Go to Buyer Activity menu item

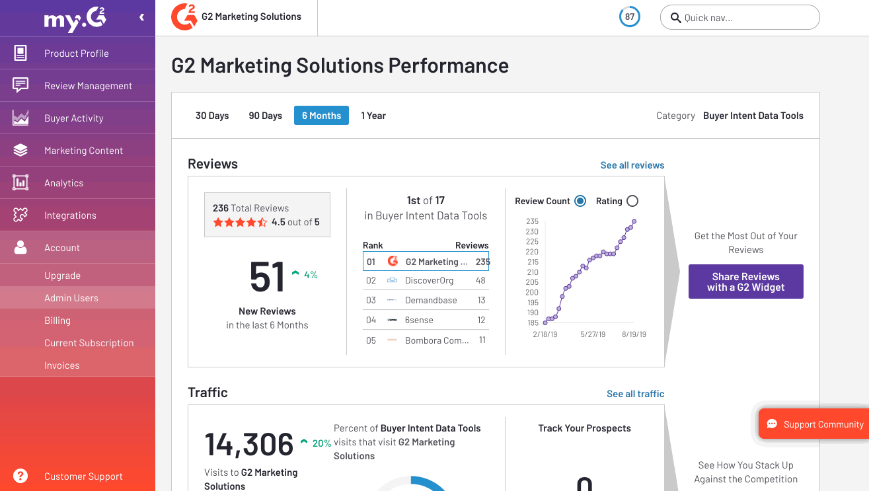coord(77,118)
